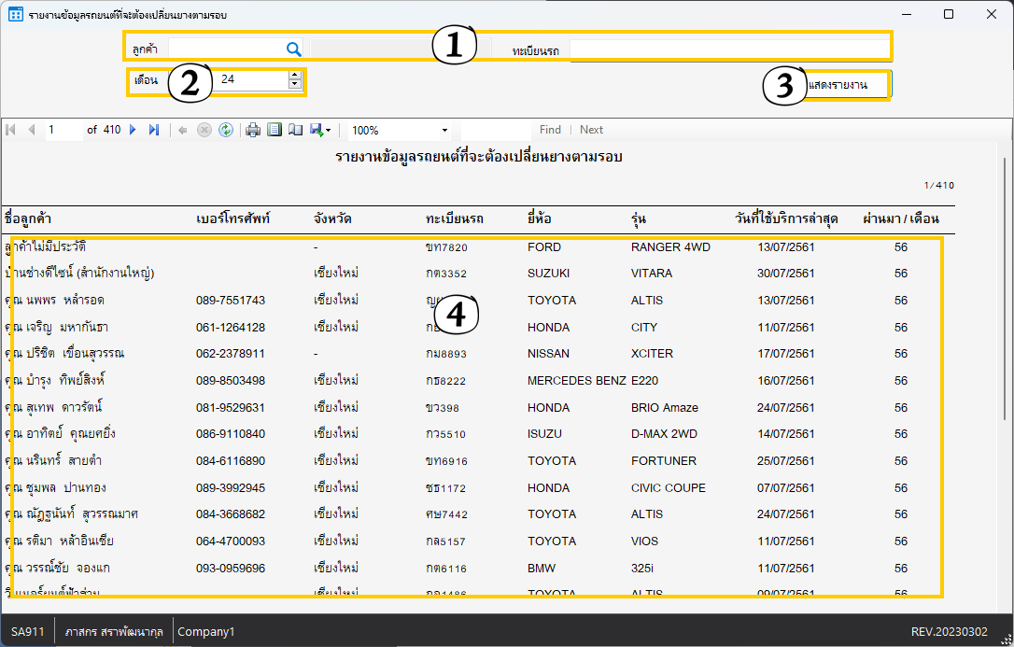Click the export save disk icon

(x=316, y=130)
